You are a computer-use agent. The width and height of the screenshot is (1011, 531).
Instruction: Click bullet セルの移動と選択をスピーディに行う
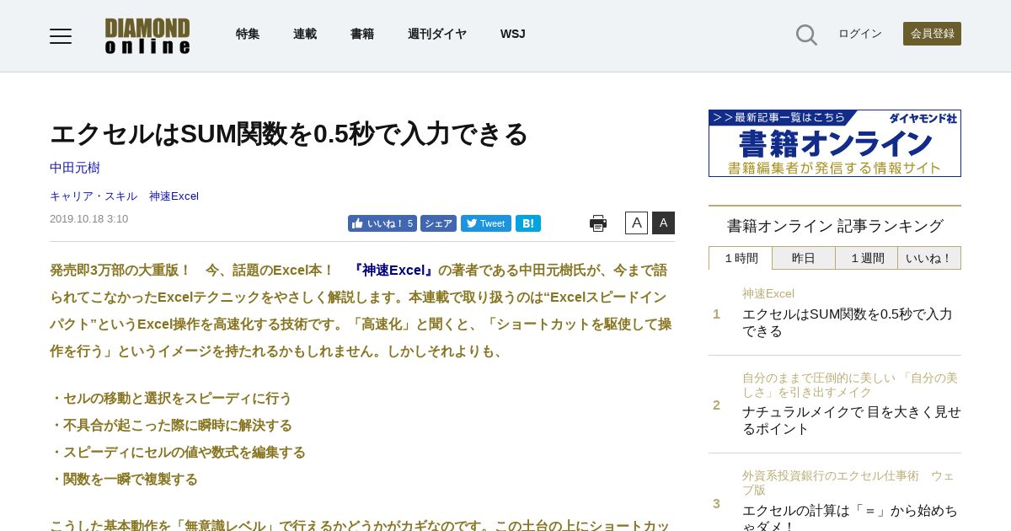pyautogui.click(x=171, y=399)
